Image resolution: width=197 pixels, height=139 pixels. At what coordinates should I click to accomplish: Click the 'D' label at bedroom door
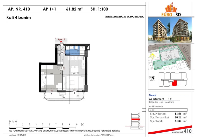point(61,68)
